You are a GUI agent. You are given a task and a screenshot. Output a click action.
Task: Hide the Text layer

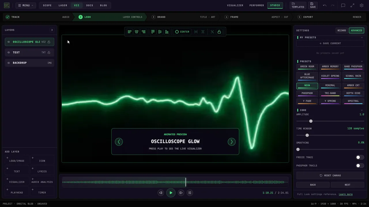point(9,53)
